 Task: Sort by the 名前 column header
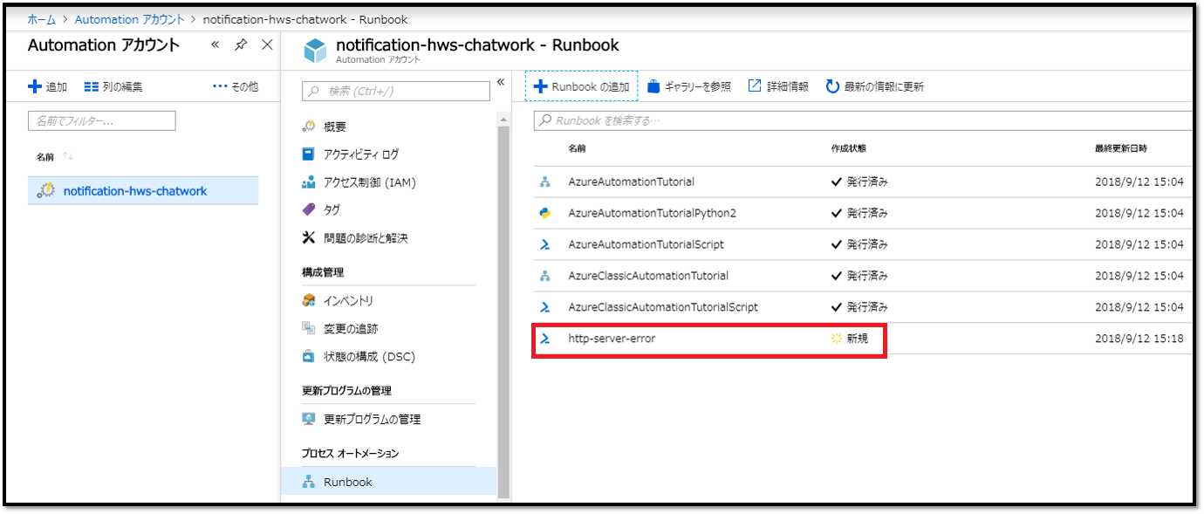[x=577, y=149]
